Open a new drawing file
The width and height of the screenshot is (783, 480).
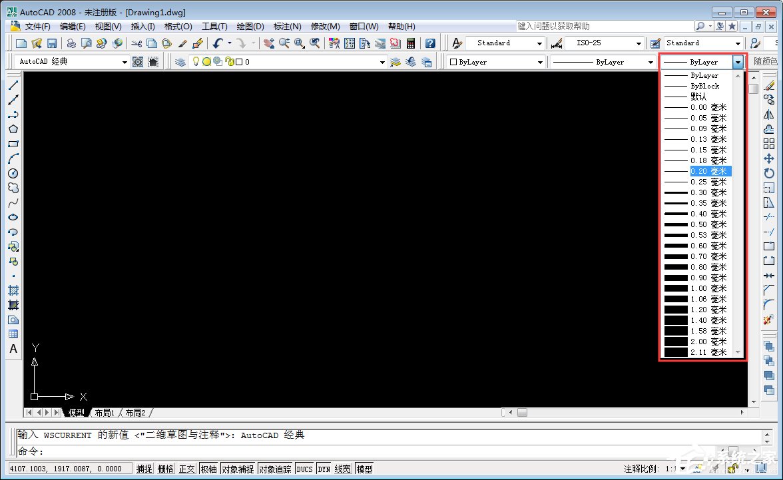click(21, 43)
